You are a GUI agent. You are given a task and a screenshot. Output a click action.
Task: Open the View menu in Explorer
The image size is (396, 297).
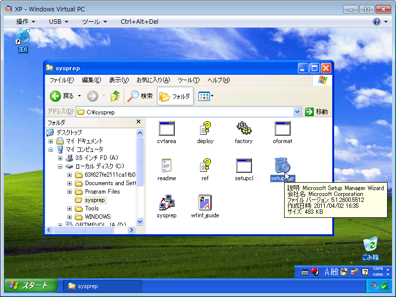coord(119,80)
